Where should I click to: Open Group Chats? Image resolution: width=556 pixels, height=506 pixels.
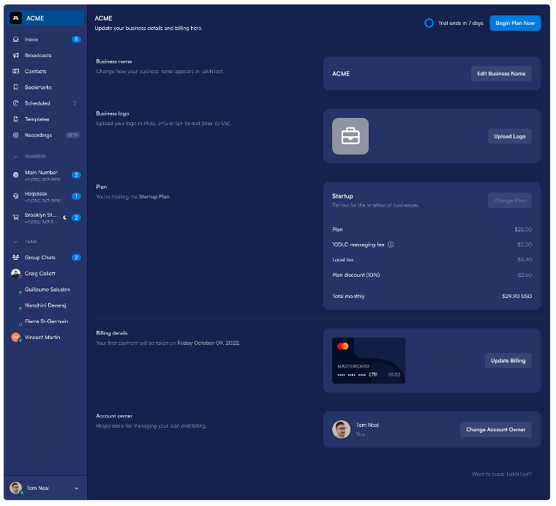click(45, 258)
